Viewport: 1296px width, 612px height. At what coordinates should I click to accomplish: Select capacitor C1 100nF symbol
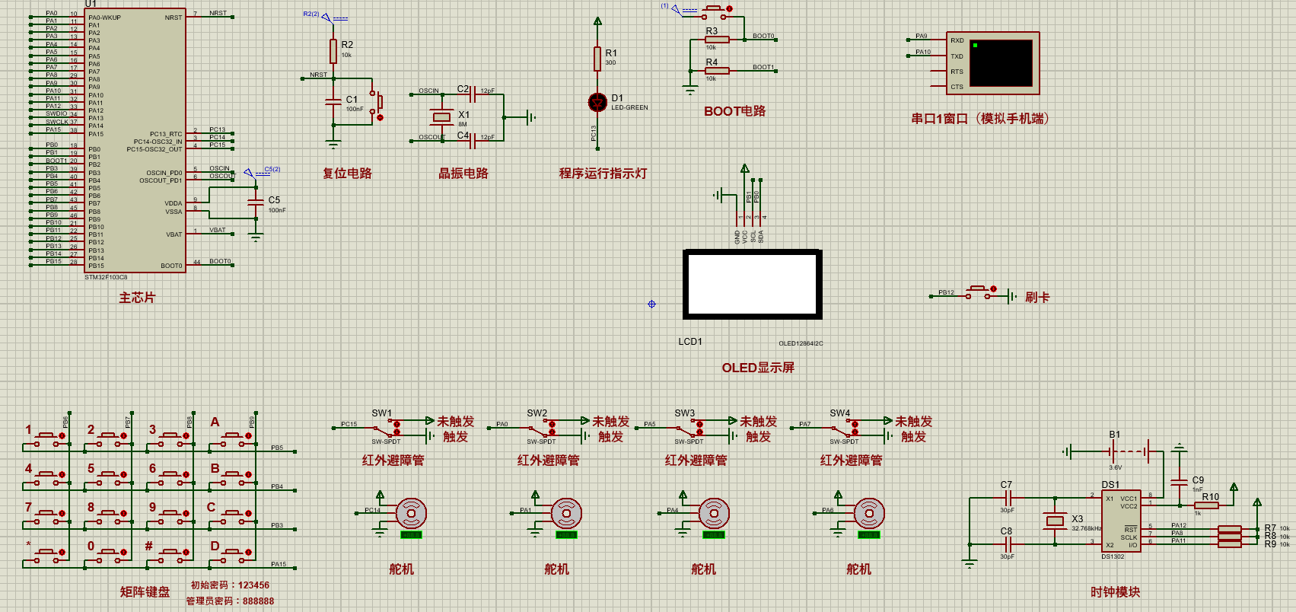(x=333, y=102)
